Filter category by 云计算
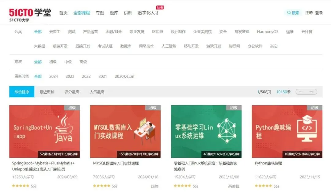Screen dimensions: 331x194 pos(307,32)
